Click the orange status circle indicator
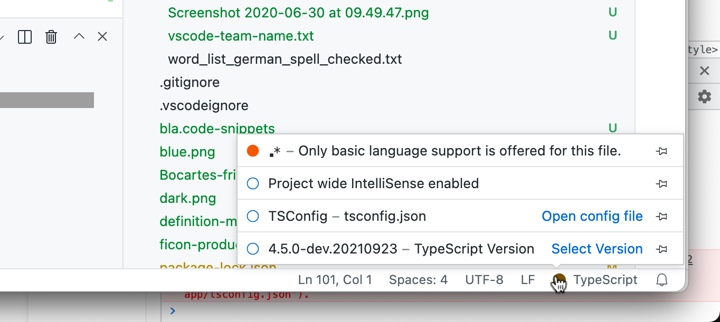This screenshot has width=720, height=322. (x=253, y=150)
